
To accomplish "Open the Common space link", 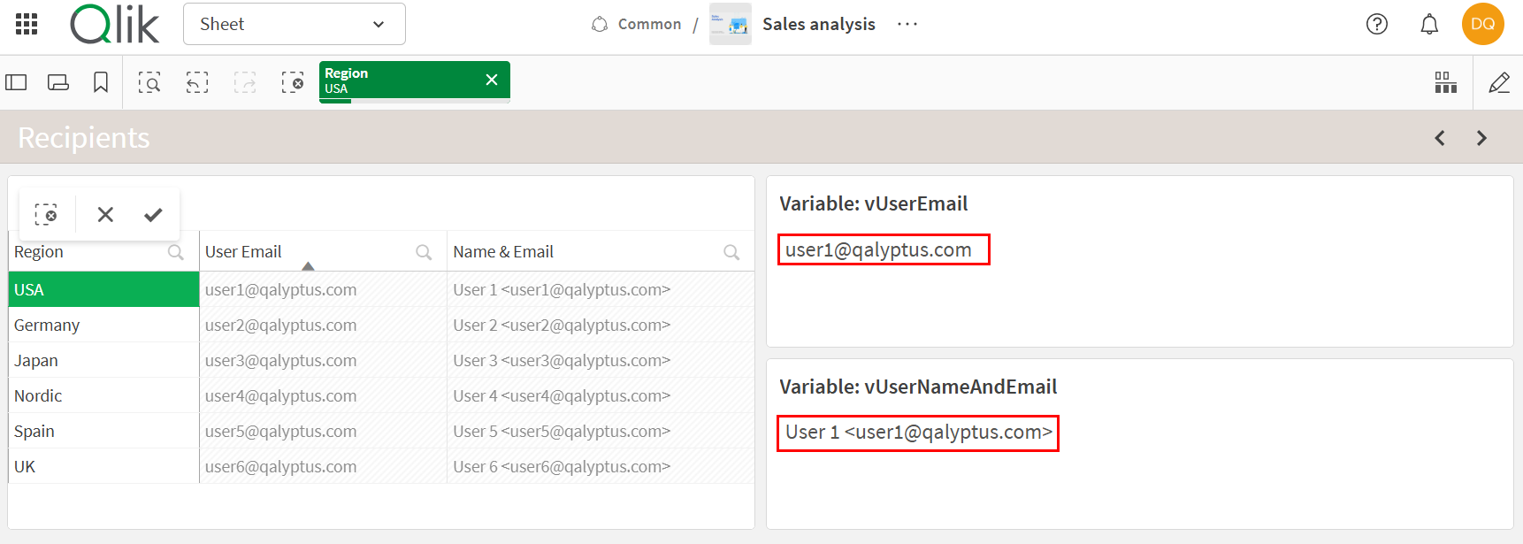I will coord(637,24).
